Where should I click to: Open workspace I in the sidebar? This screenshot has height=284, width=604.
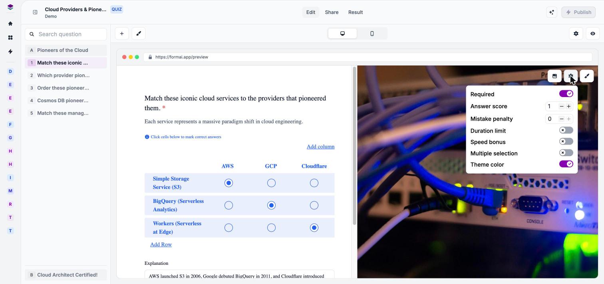coord(10,178)
